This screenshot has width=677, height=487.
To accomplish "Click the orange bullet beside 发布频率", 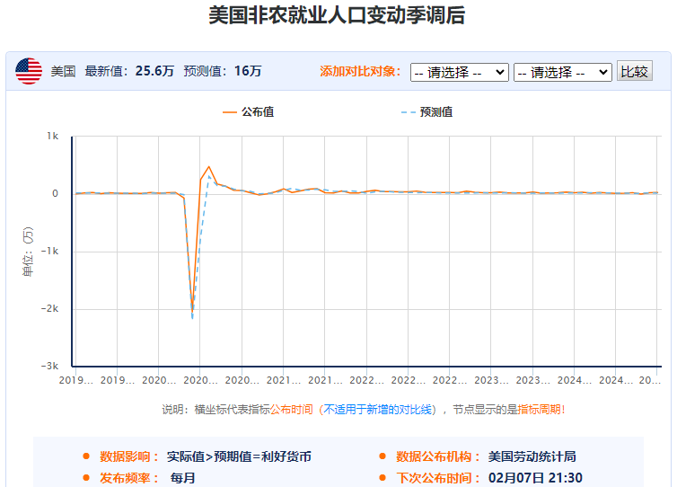I will tap(86, 478).
